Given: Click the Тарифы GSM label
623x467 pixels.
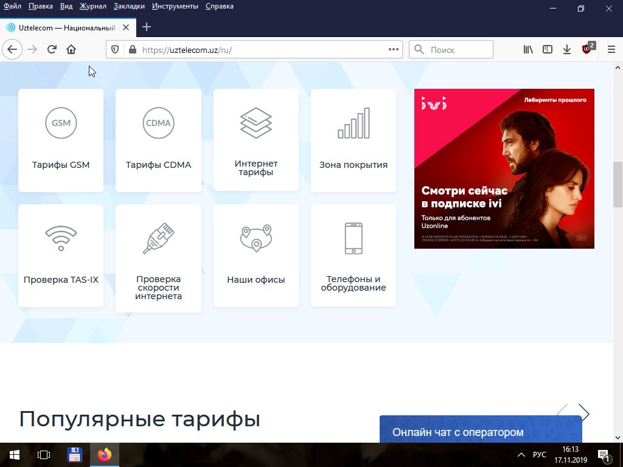Looking at the screenshot, I should point(61,165).
